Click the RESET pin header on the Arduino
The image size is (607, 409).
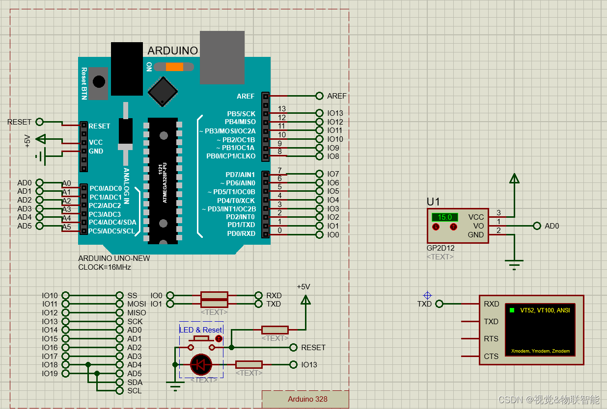coord(84,126)
